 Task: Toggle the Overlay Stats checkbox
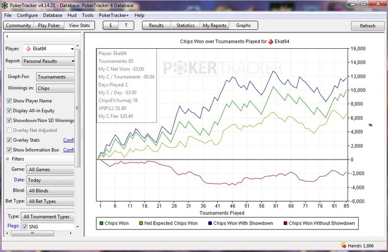click(9, 140)
